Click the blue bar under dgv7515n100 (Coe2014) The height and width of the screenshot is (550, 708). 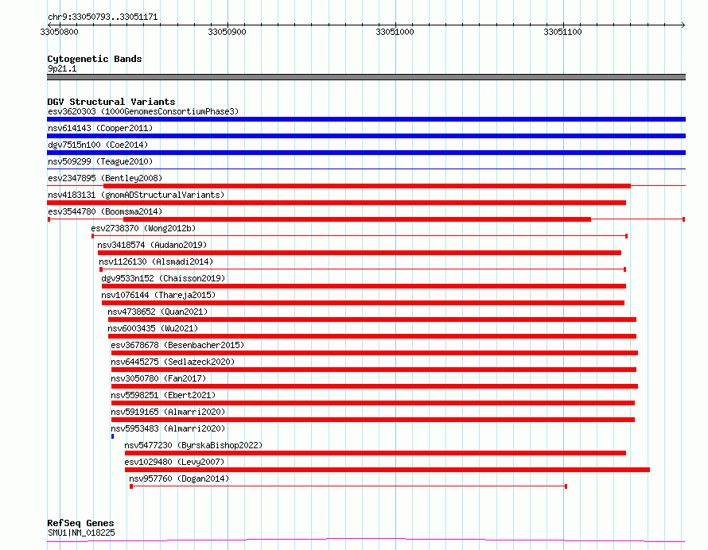366,153
